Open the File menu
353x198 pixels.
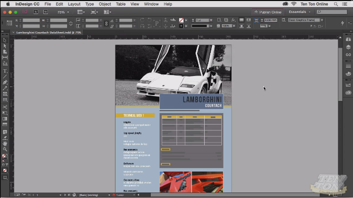(x=47, y=4)
